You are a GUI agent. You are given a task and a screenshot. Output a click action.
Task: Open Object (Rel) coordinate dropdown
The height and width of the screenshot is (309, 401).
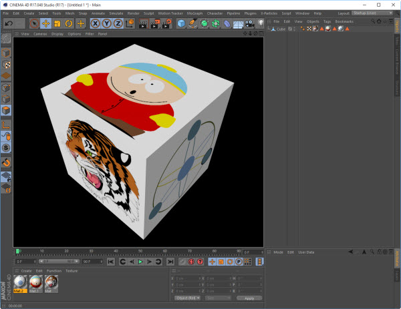point(187,298)
